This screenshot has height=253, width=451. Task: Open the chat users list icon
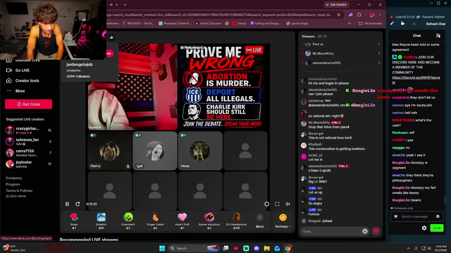[438, 35]
